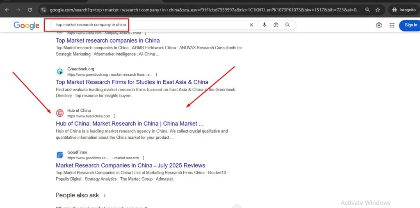Open three-dot menu beside the first result URL
The width and height of the screenshot is (420, 208).
(x=146, y=34)
